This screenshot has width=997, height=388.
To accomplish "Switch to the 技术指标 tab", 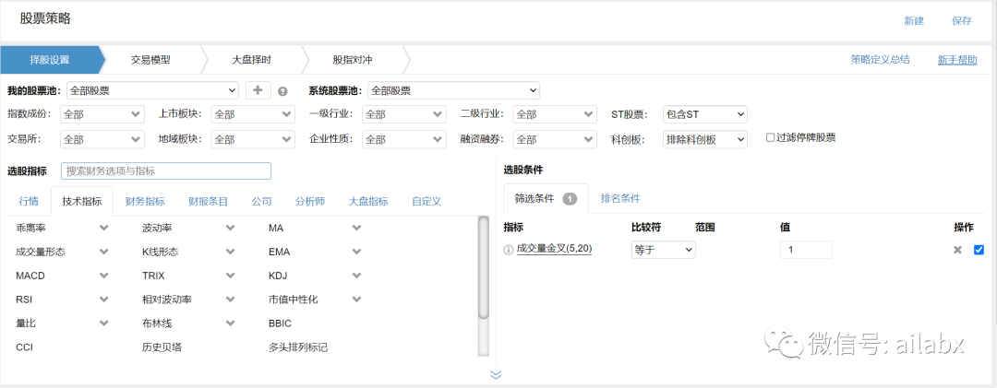I will [82, 201].
